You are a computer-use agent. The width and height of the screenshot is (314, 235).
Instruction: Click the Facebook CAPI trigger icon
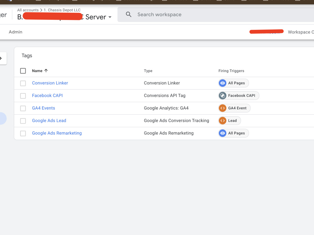(223, 96)
